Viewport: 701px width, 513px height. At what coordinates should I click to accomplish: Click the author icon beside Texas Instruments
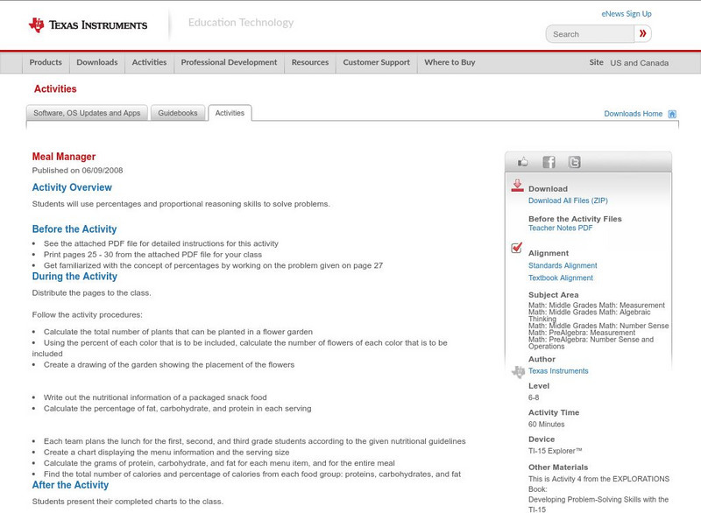tap(517, 369)
